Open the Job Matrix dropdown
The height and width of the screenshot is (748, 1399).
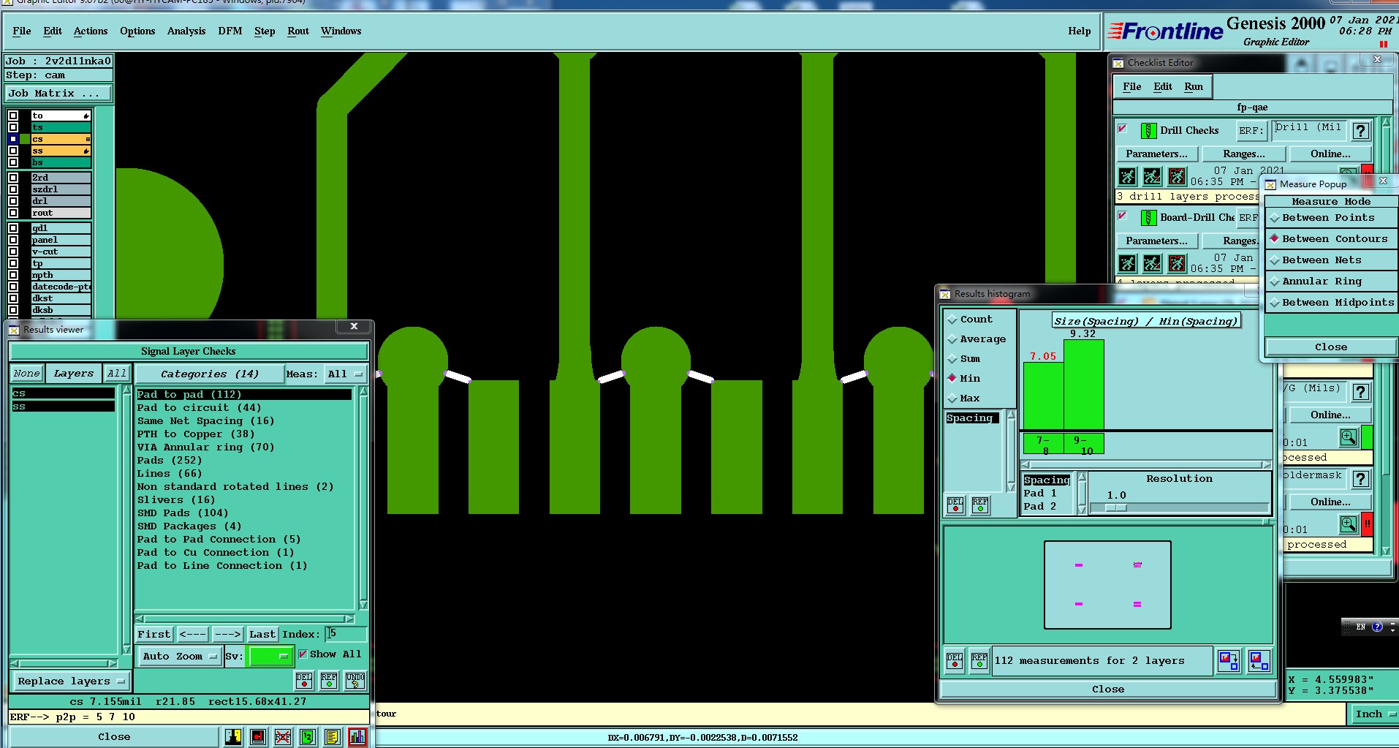point(58,94)
